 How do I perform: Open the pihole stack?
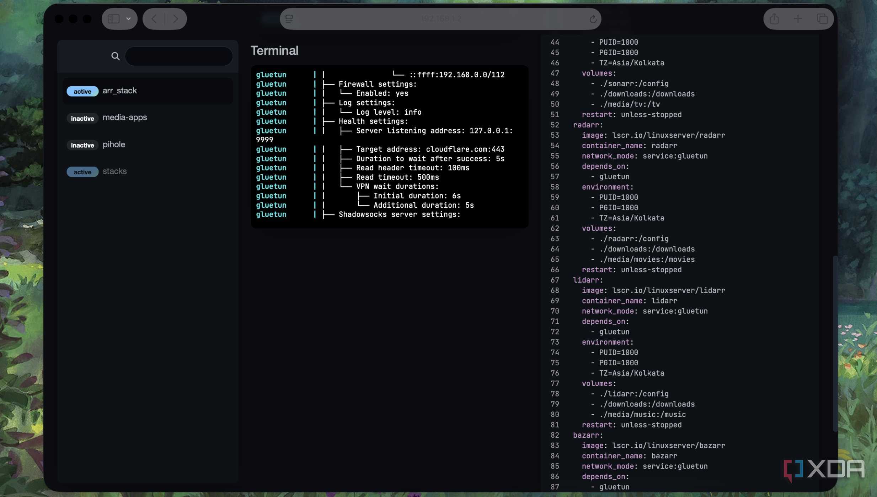click(148, 144)
